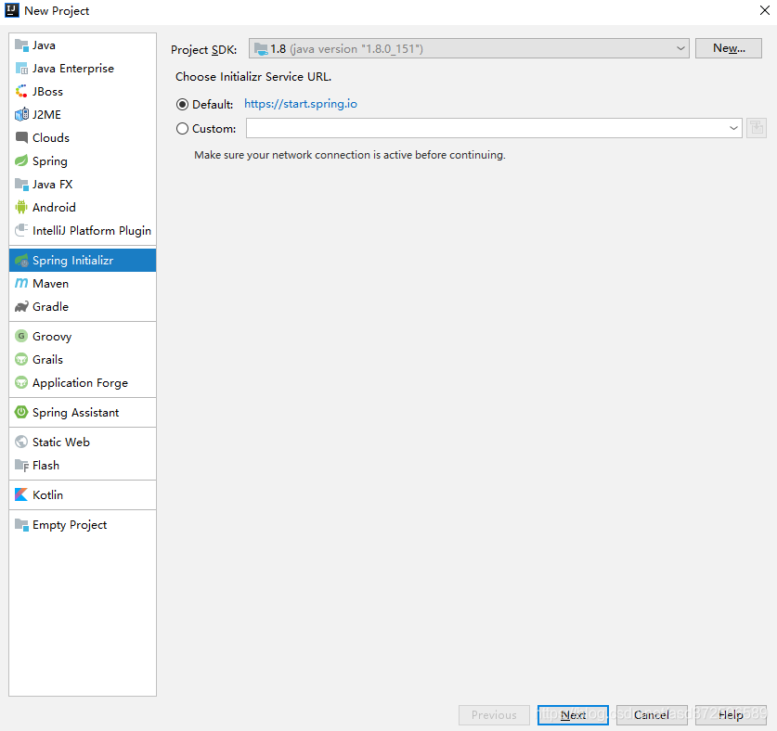Click the Java Enterprise icon
The width and height of the screenshot is (777, 731).
21,69
